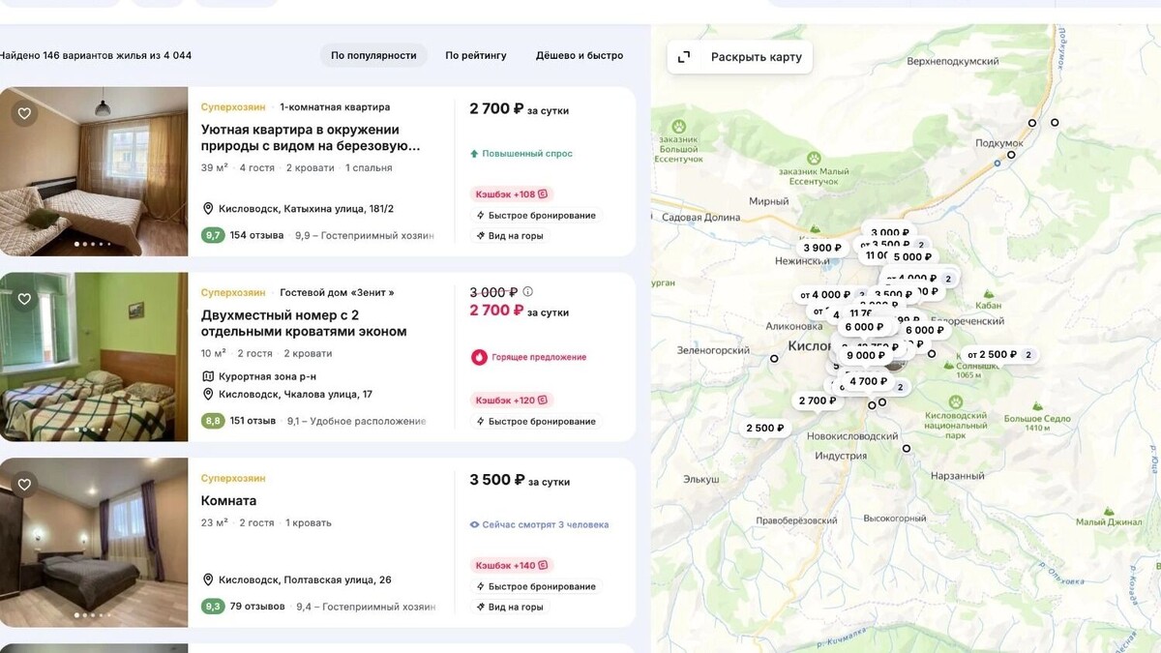Click 151 отзыв reviews link
Screen dimensions: 1161x653
253,421
